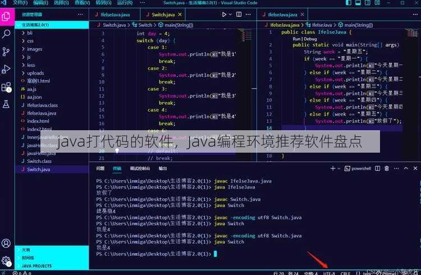Open the Search view in the activity bar
The image size is (421, 275).
tap(6, 34)
